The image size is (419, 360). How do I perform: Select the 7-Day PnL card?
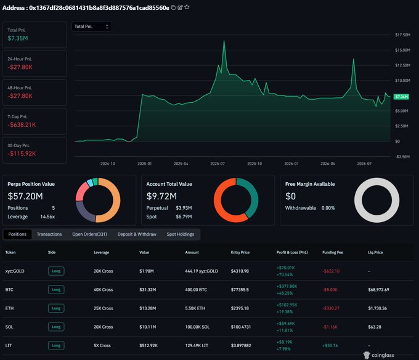point(35,121)
